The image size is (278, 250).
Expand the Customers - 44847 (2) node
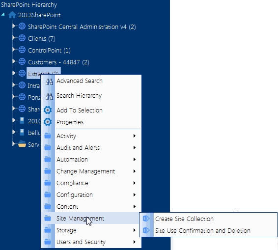14,61
